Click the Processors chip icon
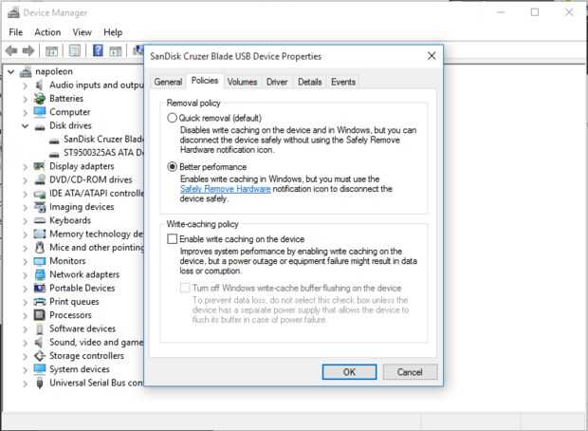This screenshot has height=431, width=588. click(x=40, y=315)
